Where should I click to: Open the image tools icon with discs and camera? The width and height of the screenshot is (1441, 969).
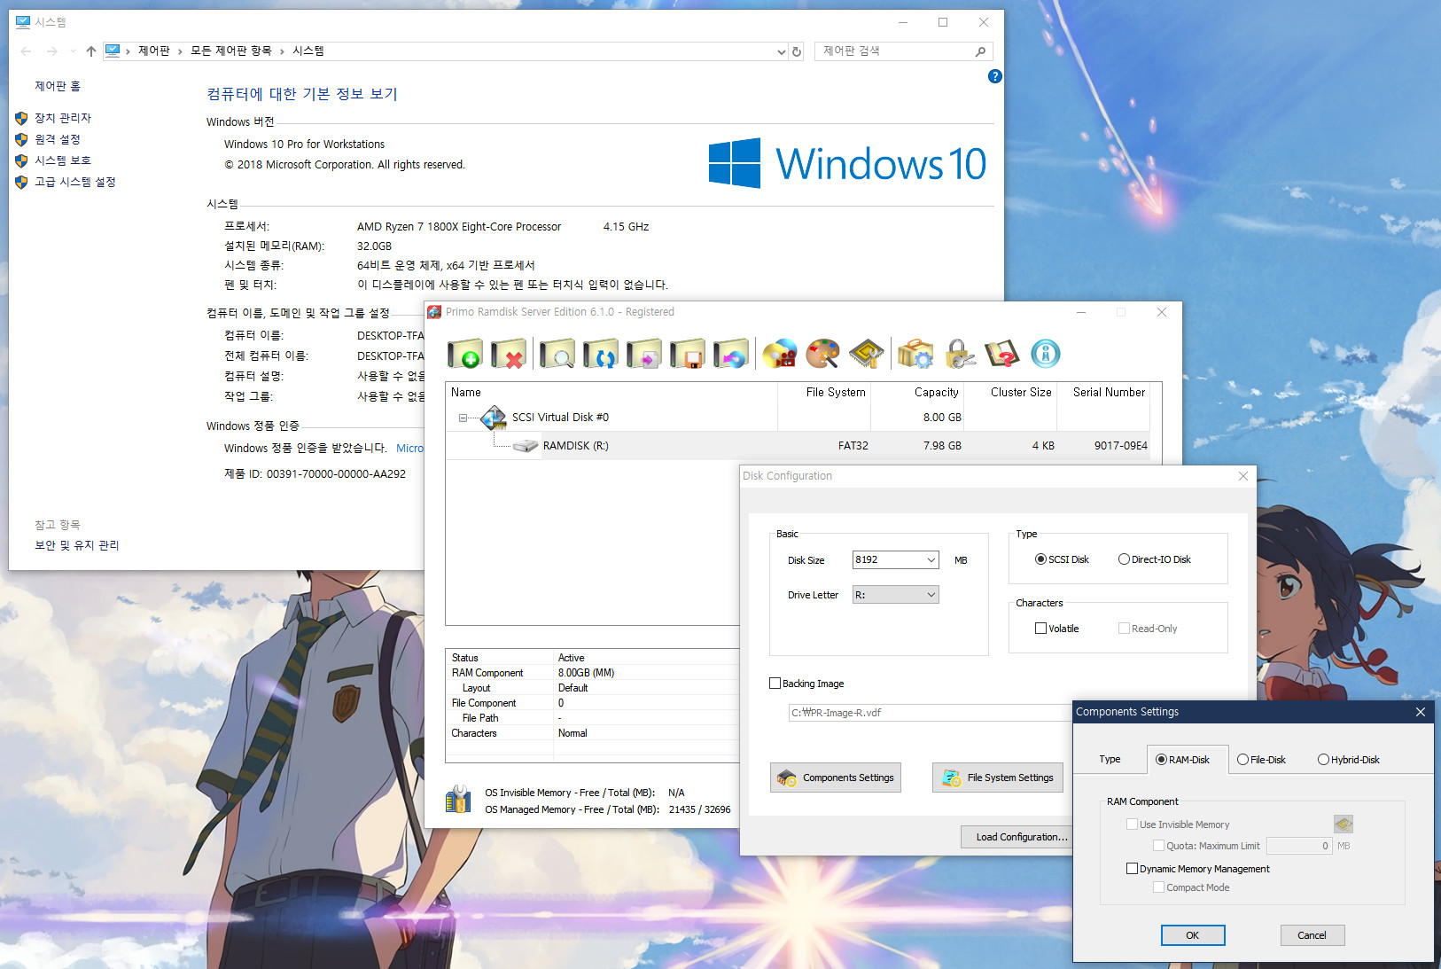click(780, 354)
